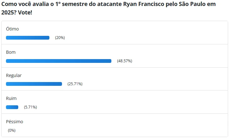
Task: Click the 0% label under Péssimo
Action: pyautogui.click(x=12, y=130)
